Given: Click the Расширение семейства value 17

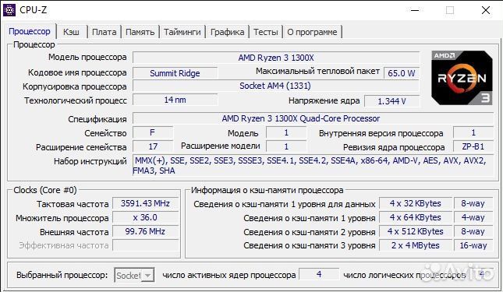Looking at the screenshot, I should pyautogui.click(x=153, y=146).
